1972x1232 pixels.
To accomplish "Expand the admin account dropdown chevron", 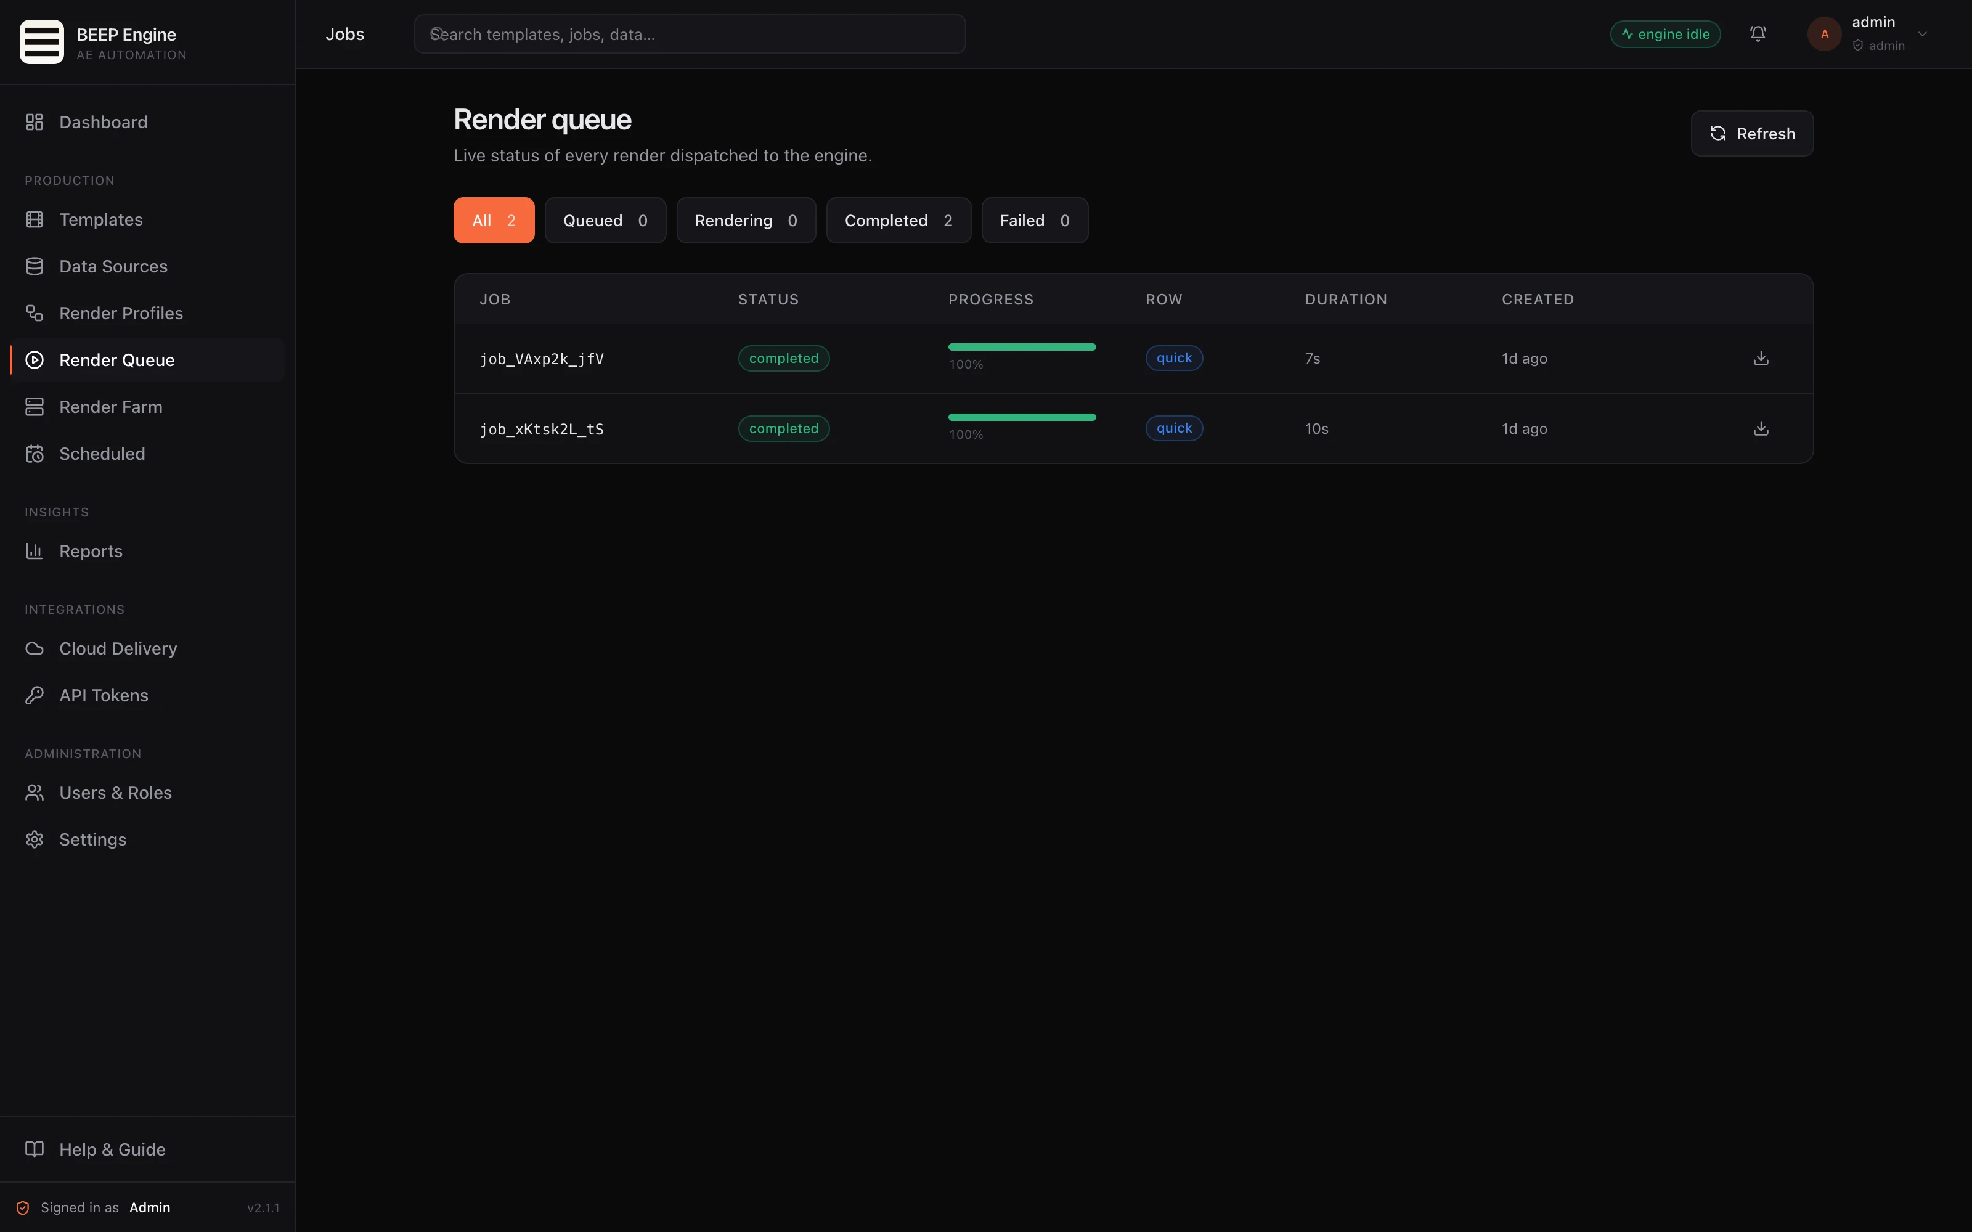I will point(1922,35).
